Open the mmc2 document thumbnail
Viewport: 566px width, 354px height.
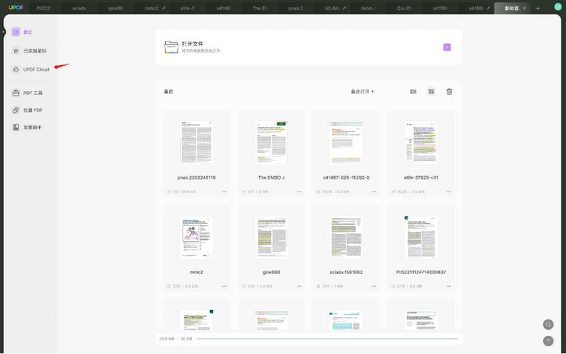pos(197,237)
